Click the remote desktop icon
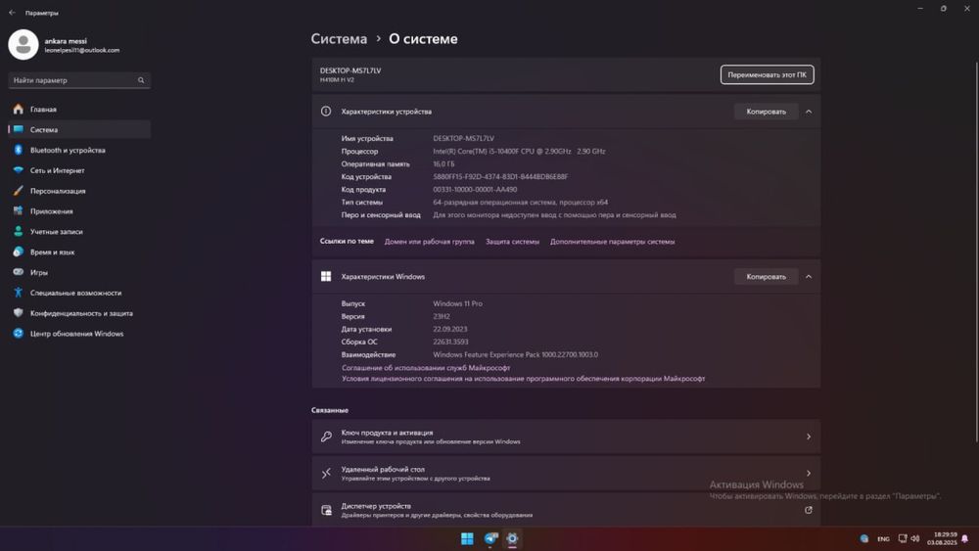The width and height of the screenshot is (979, 551). point(326,474)
